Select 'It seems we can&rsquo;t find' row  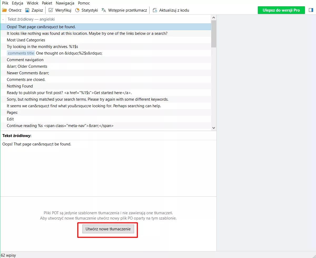point(106,106)
